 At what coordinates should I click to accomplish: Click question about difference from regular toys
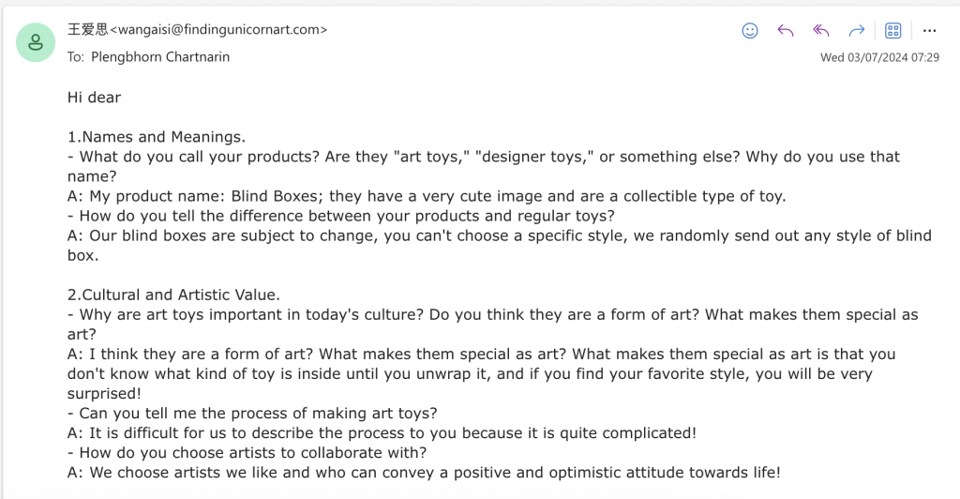[x=341, y=216]
